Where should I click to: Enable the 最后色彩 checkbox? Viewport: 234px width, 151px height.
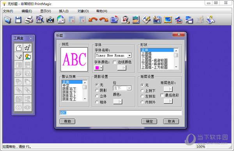pos(162,95)
